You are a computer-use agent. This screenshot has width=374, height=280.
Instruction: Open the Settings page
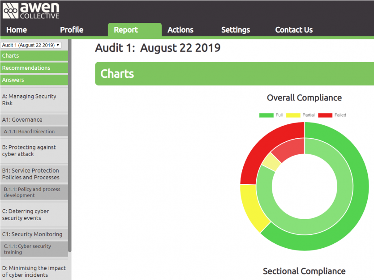[x=236, y=30]
